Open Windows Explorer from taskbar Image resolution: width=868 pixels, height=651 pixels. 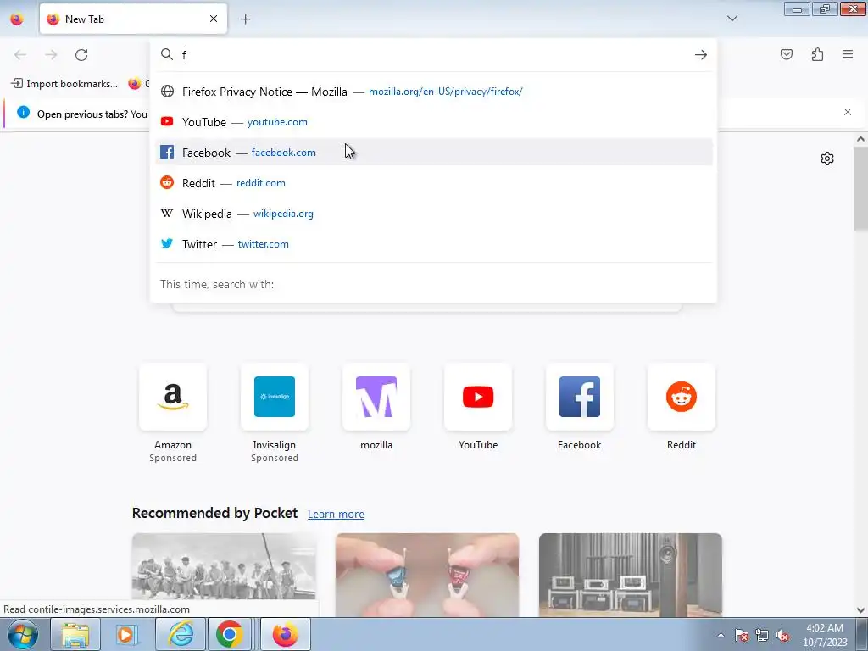(x=75, y=634)
